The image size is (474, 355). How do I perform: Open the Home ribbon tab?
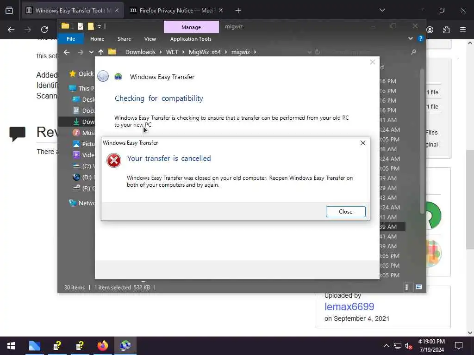[x=97, y=39]
